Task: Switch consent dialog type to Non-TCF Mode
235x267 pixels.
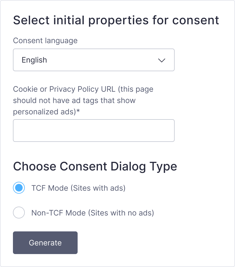Action: coord(19,213)
